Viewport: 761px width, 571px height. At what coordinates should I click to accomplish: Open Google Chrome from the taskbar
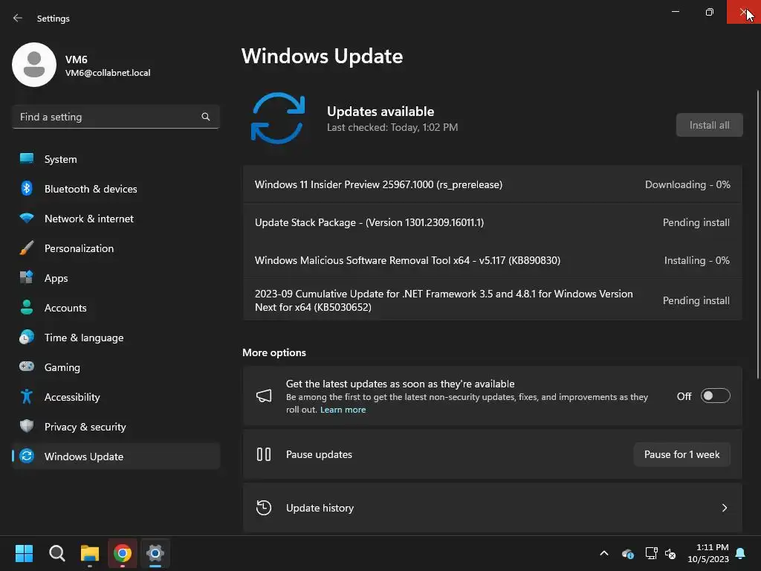123,553
